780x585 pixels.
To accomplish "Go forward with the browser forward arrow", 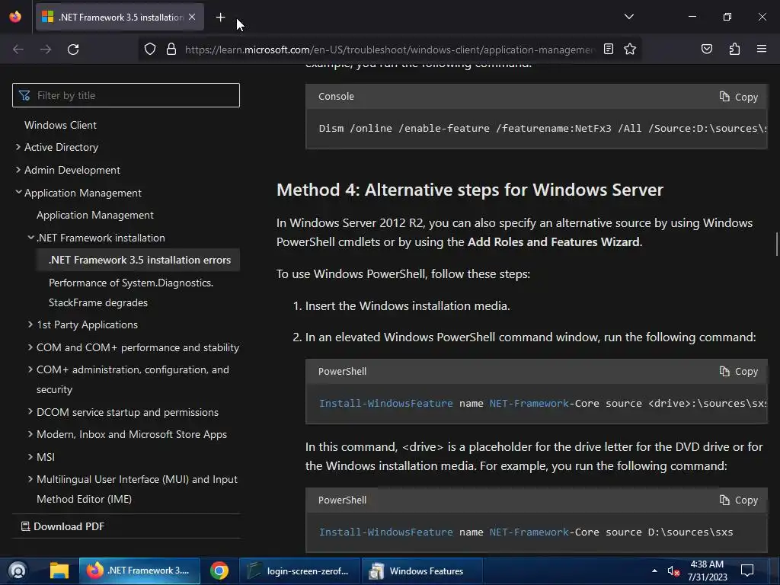I will pyautogui.click(x=46, y=50).
